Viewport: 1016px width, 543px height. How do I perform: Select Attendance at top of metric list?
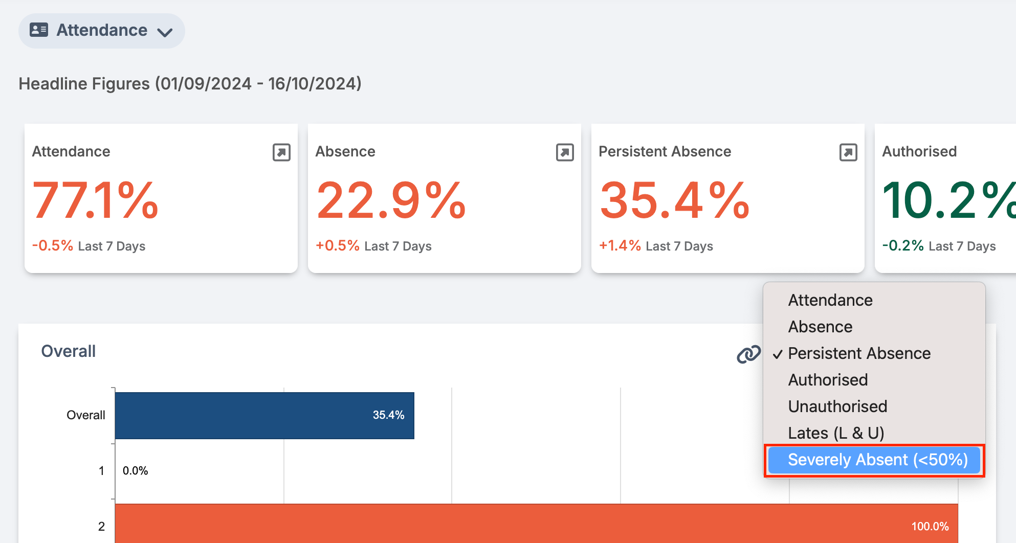point(830,300)
